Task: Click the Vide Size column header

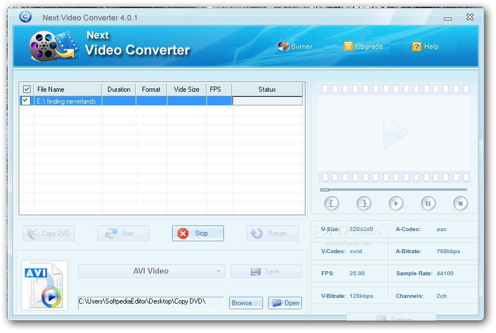Action: (x=187, y=89)
